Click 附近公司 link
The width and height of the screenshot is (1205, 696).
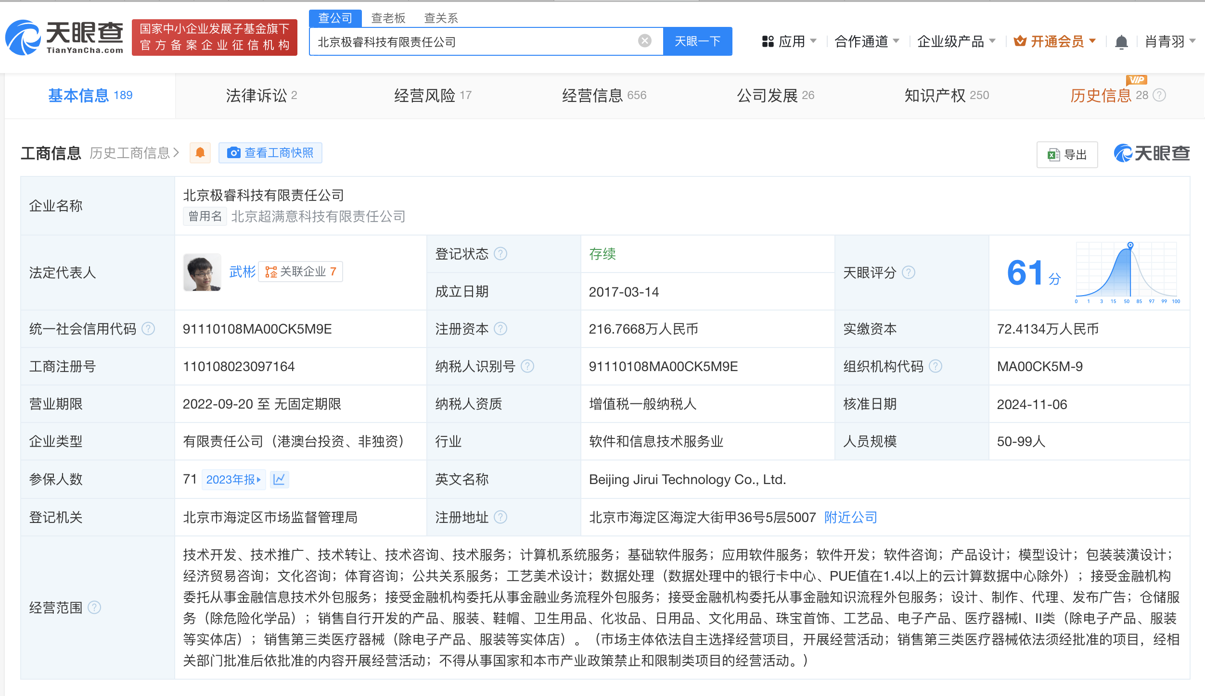pos(851,517)
